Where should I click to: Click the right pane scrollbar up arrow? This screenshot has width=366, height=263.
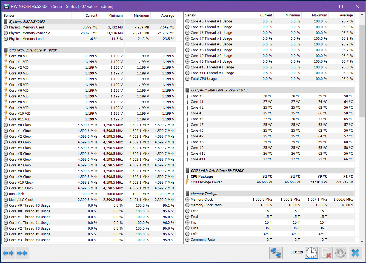362,15
